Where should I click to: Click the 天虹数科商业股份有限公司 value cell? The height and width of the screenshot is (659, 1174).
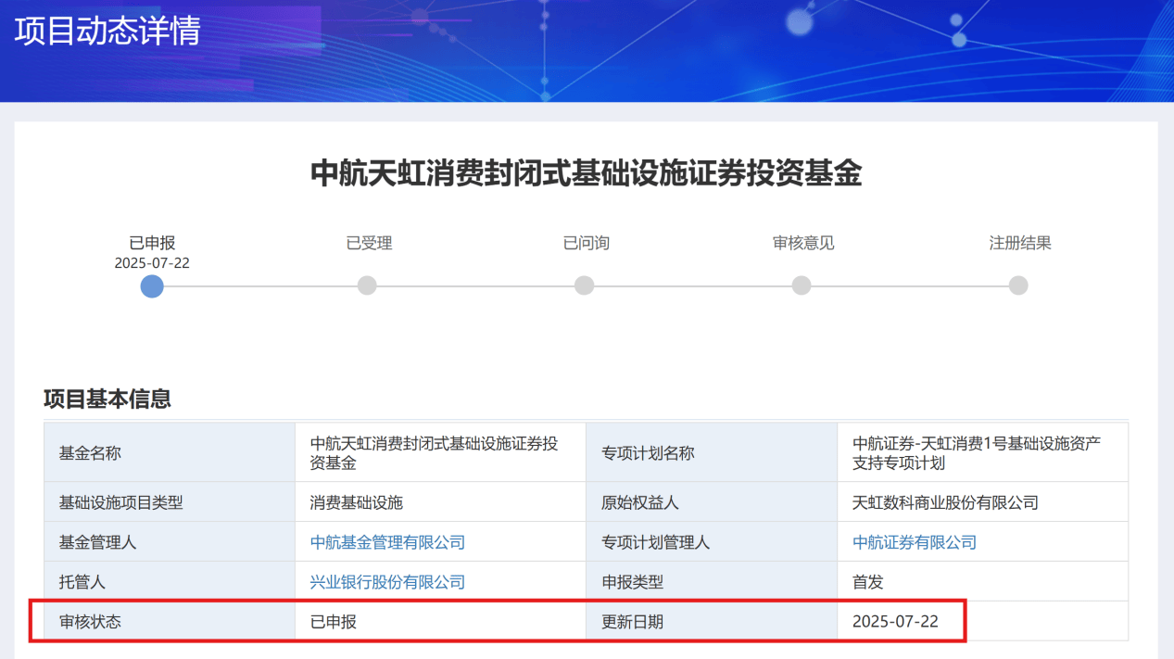pos(982,502)
